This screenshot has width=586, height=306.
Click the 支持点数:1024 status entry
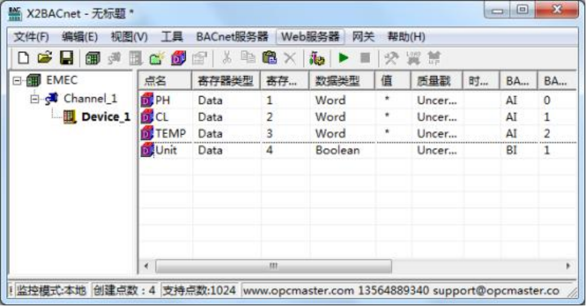point(199,290)
